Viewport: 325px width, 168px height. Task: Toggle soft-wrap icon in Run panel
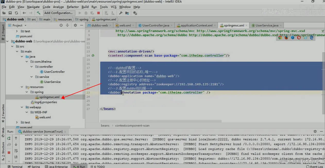click(x=16, y=151)
